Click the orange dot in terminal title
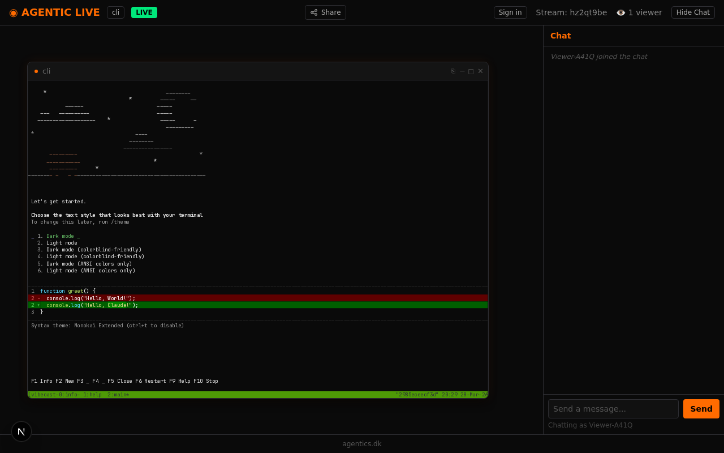Viewport: 724px width, 453px height. click(x=36, y=71)
